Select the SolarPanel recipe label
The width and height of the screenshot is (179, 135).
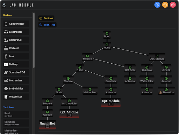click(x=15, y=40)
